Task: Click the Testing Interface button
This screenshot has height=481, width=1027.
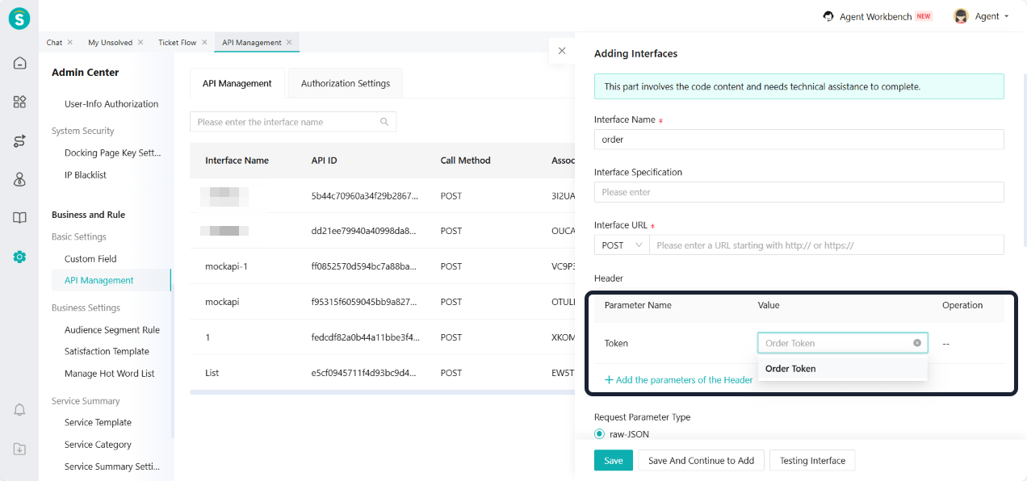Action: point(811,461)
